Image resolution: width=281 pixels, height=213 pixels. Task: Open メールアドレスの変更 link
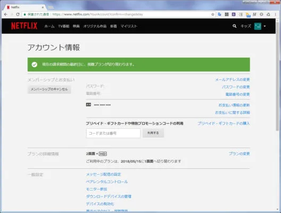233,79
